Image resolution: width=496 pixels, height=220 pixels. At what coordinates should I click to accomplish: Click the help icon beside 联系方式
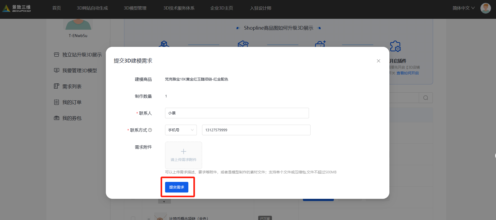[150, 130]
